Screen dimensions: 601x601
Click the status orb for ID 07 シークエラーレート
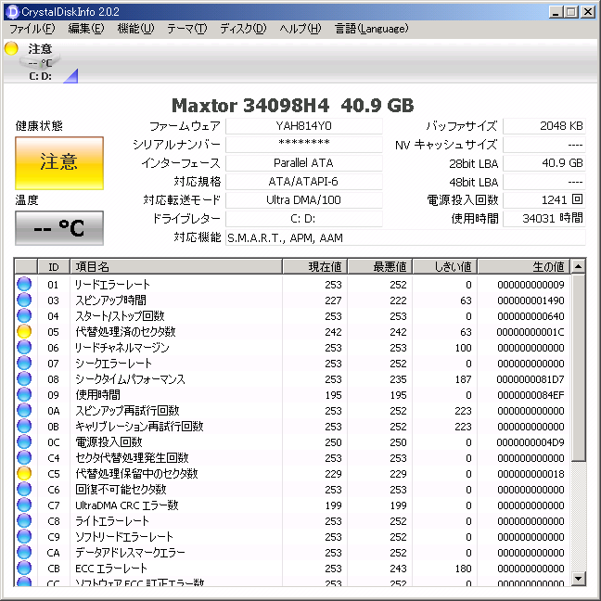[x=24, y=363]
